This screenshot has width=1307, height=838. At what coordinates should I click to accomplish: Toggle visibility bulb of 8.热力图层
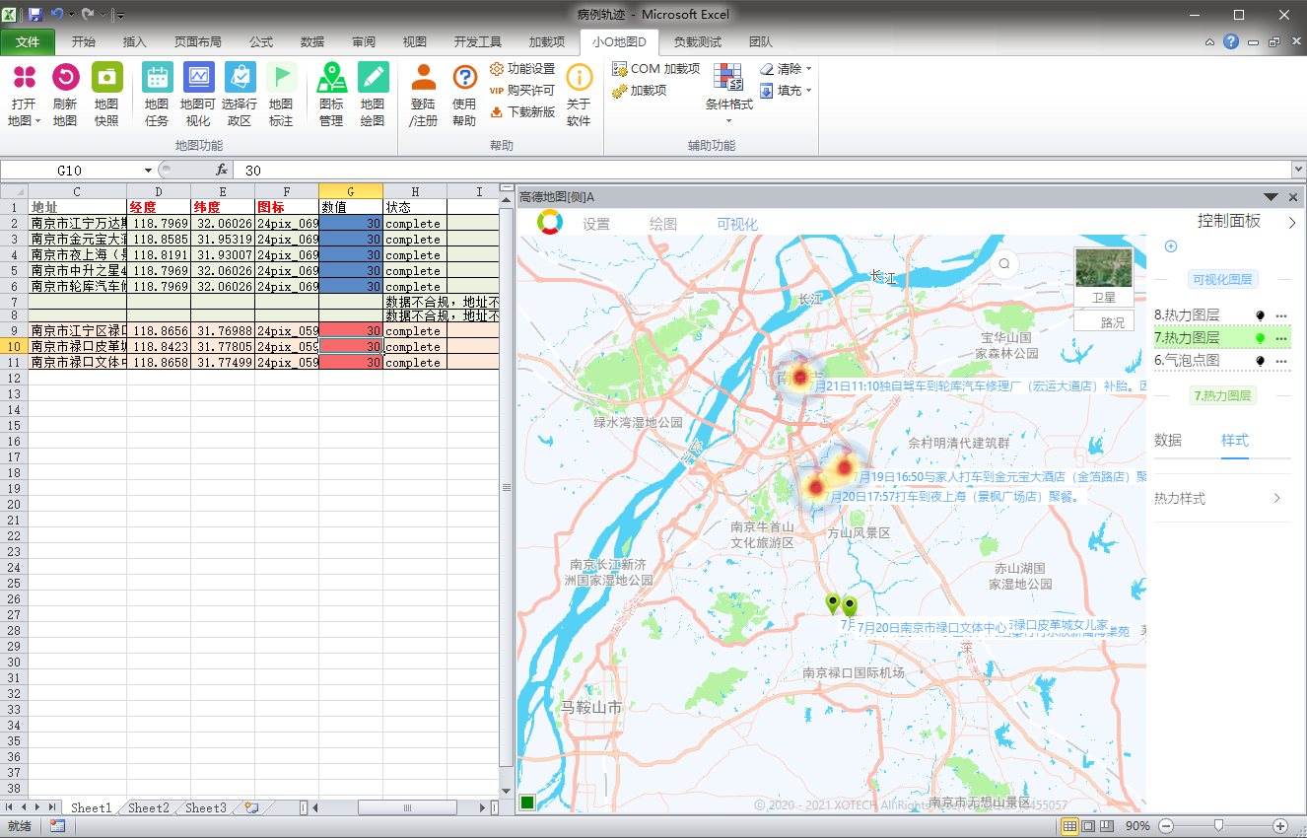click(1260, 315)
